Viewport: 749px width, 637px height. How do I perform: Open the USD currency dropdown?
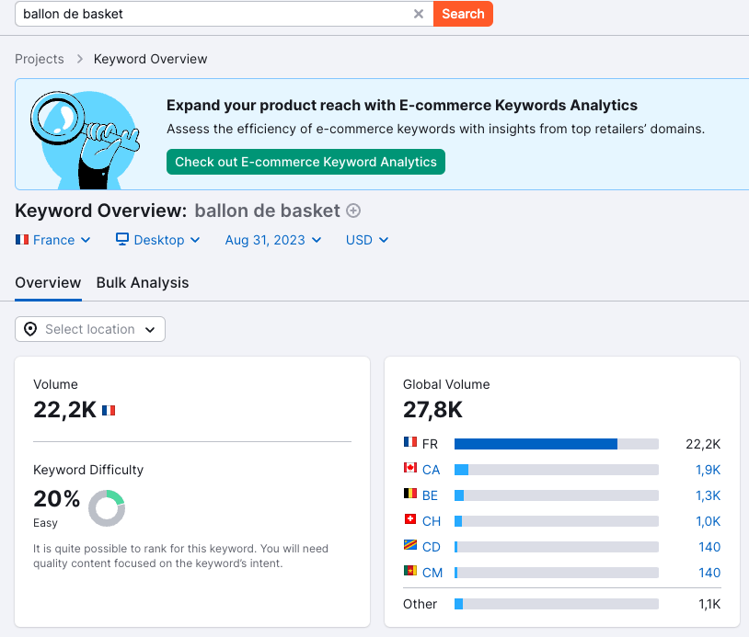(367, 240)
